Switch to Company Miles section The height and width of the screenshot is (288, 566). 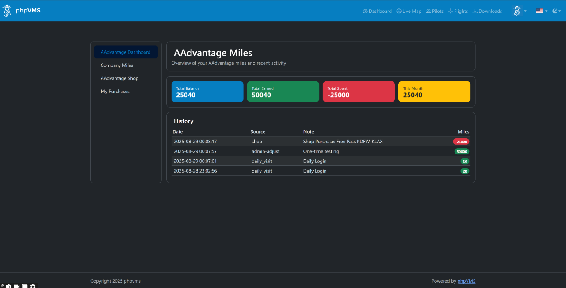point(117,65)
